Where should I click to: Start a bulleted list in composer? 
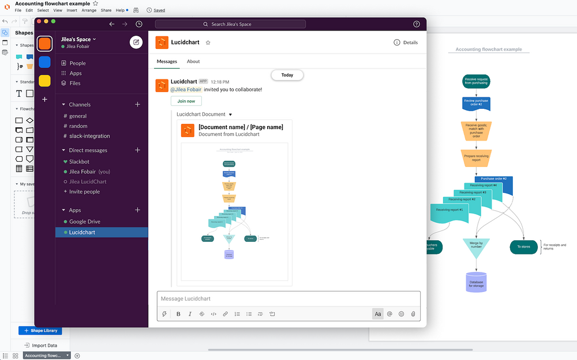[x=249, y=314]
